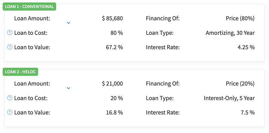Click the 80 % Loan to Cost figure

(117, 33)
